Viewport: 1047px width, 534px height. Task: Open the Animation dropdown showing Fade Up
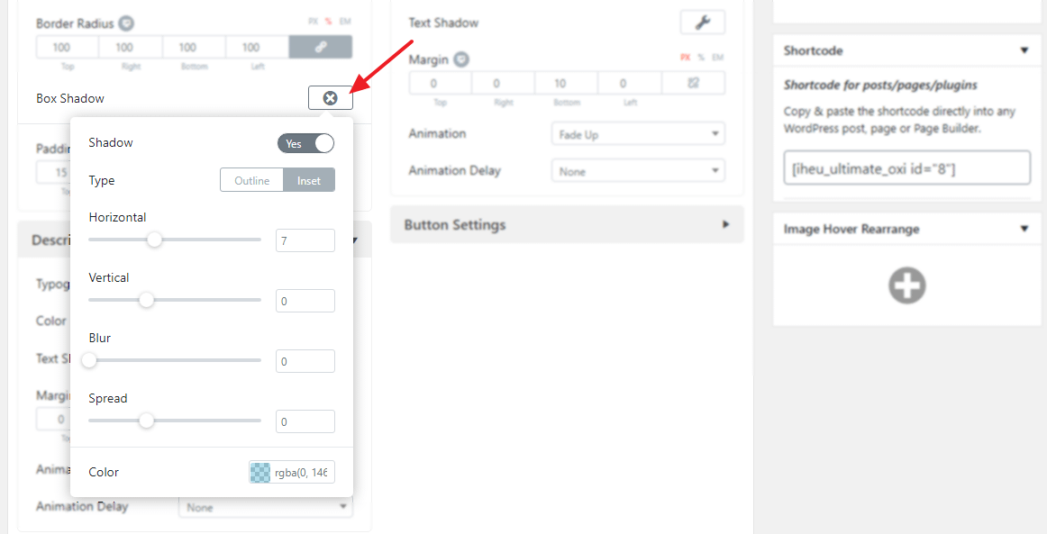click(x=637, y=134)
